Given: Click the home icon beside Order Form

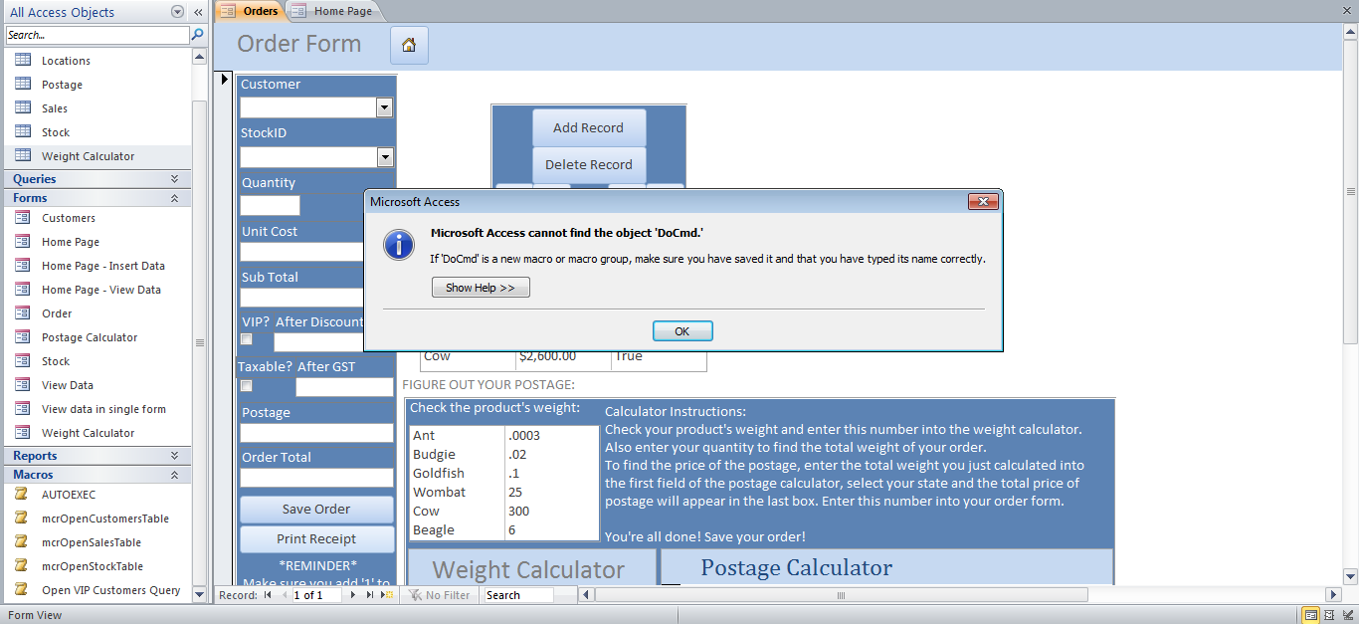Looking at the screenshot, I should [409, 45].
